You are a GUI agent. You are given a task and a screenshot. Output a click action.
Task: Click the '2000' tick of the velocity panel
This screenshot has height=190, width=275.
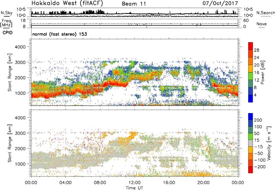(x=20, y=149)
